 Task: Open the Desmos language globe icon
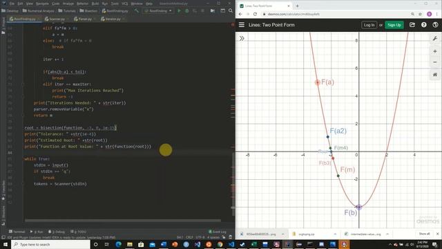[x=435, y=25]
